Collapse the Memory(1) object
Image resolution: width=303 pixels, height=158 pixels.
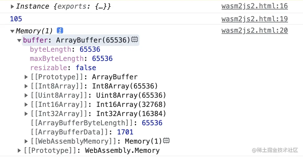click(x=12, y=31)
